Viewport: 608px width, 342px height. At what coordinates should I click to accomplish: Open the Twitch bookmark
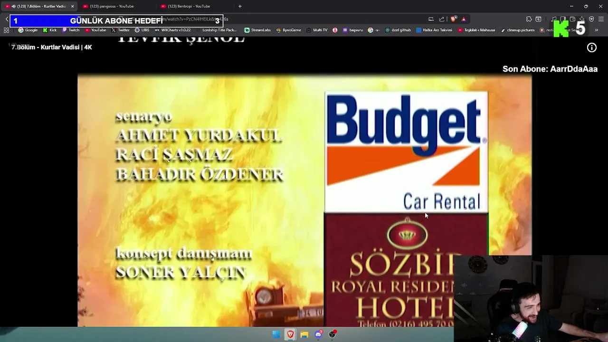[x=71, y=30]
